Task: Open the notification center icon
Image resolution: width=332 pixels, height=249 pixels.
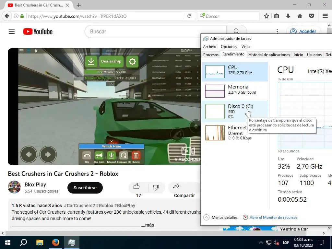Action: pos(321,243)
